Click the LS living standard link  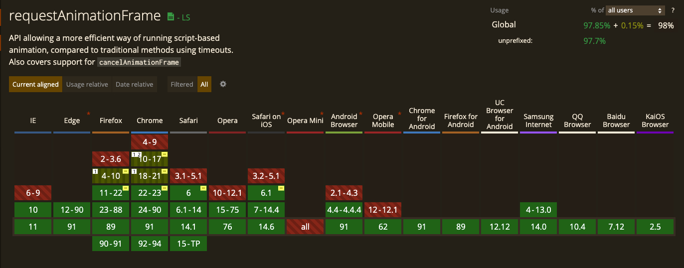click(184, 17)
